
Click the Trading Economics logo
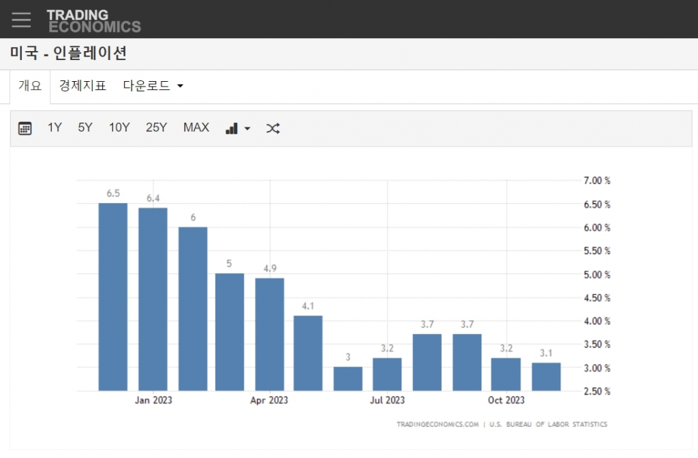pyautogui.click(x=93, y=20)
